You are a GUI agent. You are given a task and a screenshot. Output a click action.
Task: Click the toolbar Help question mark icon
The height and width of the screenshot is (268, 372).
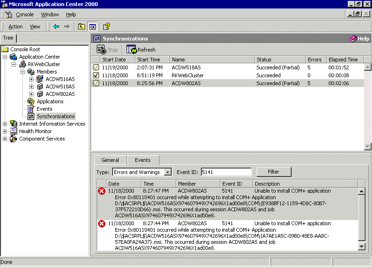click(106, 27)
